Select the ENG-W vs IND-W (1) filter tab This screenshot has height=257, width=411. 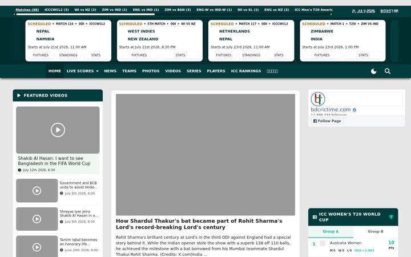(x=214, y=10)
